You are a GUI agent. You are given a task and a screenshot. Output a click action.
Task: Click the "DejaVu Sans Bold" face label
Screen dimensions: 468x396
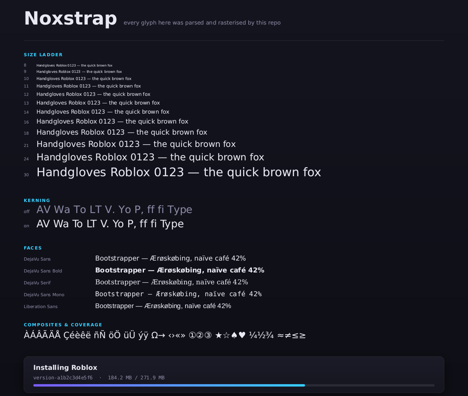pyautogui.click(x=43, y=271)
